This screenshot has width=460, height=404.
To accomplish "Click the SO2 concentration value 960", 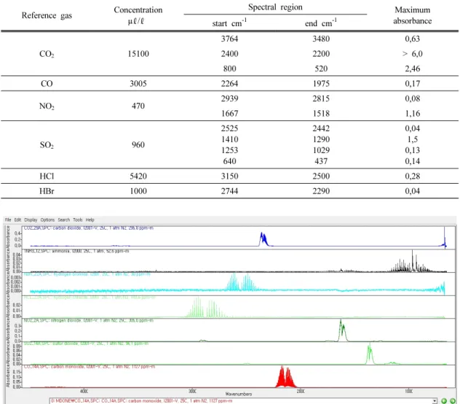I will pyautogui.click(x=138, y=144).
